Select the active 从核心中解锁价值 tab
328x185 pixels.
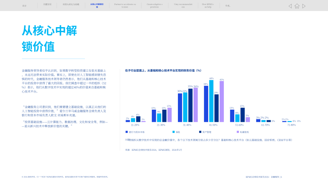[97, 6]
